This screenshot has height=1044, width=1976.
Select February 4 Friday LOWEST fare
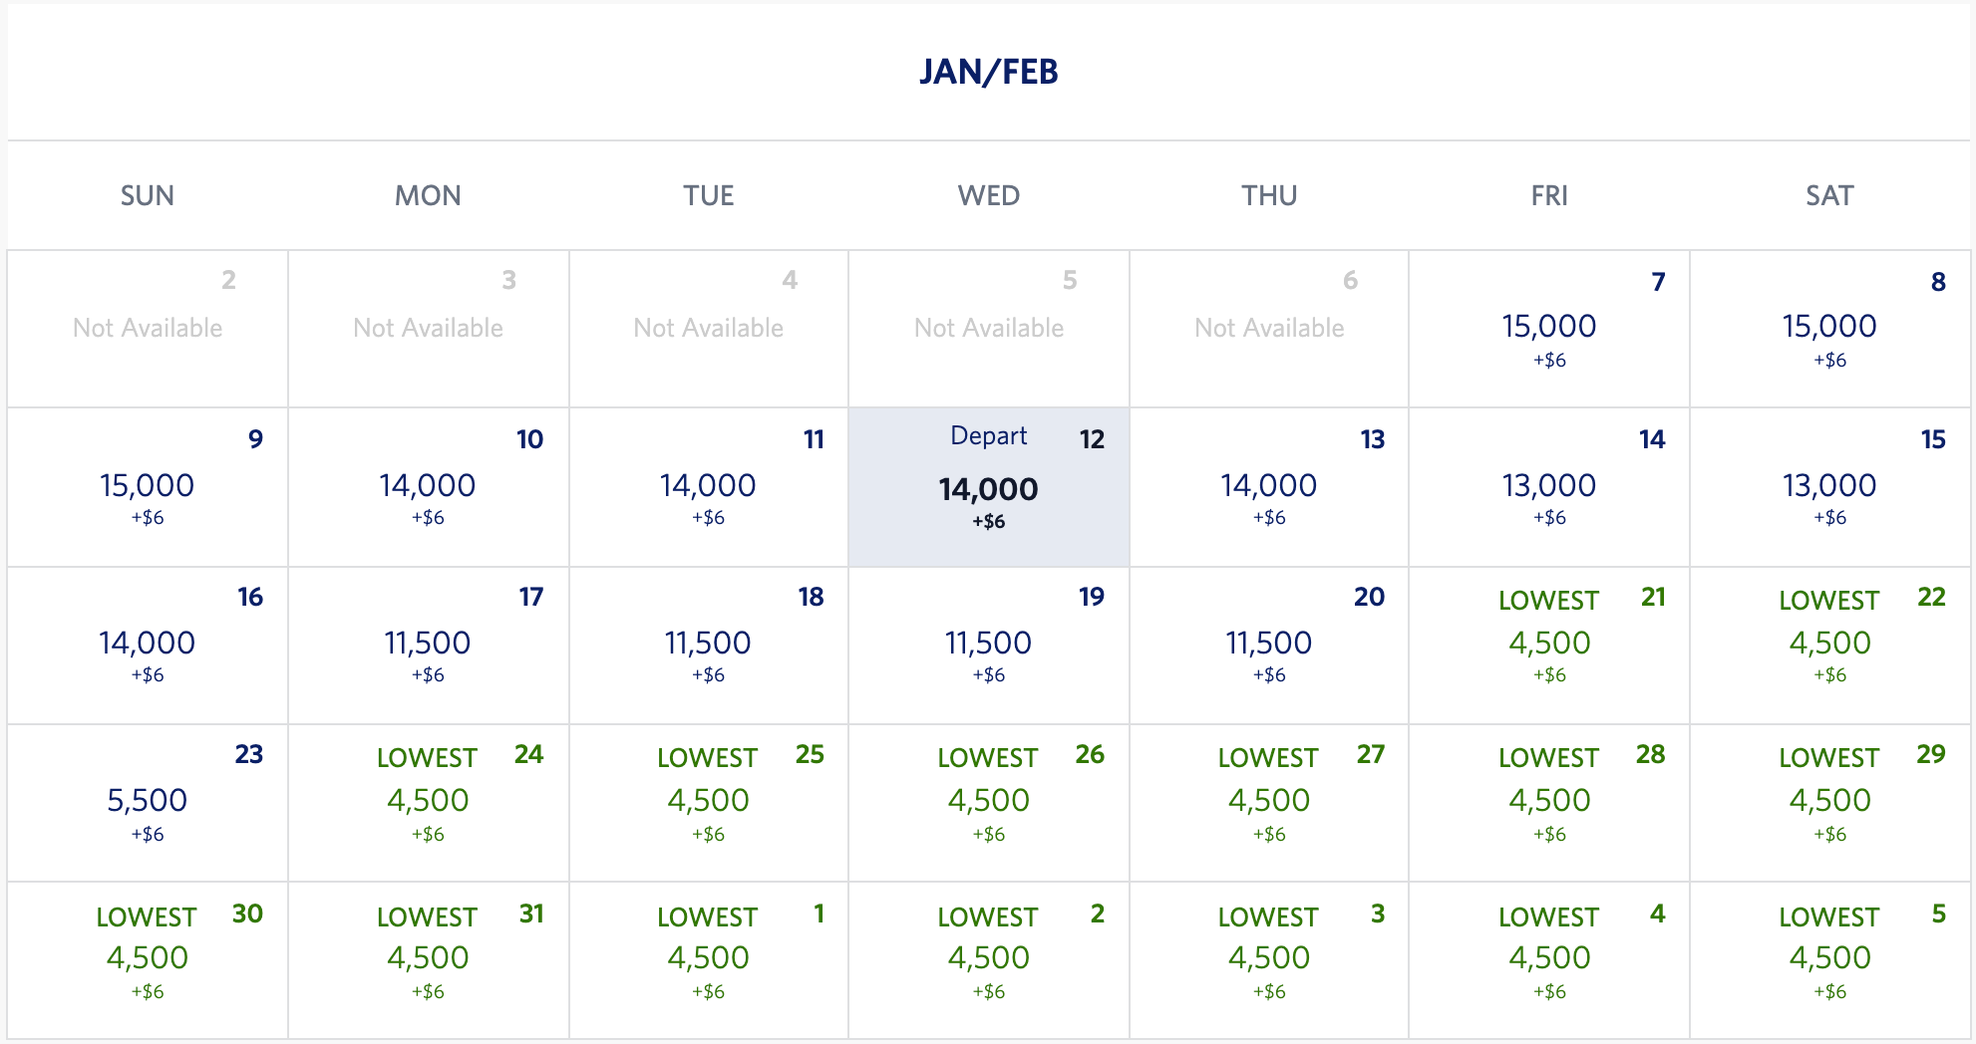(1548, 956)
